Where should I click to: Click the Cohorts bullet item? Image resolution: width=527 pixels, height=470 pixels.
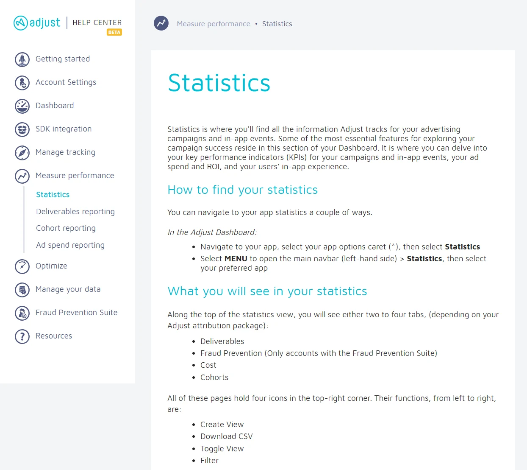coord(214,378)
